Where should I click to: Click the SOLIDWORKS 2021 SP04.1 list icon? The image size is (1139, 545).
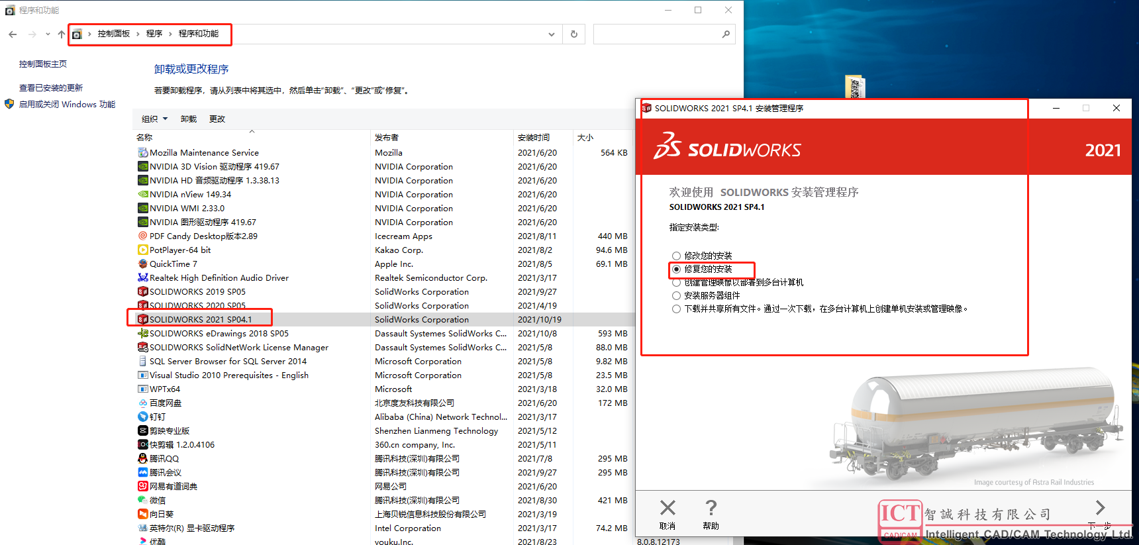[142, 319]
